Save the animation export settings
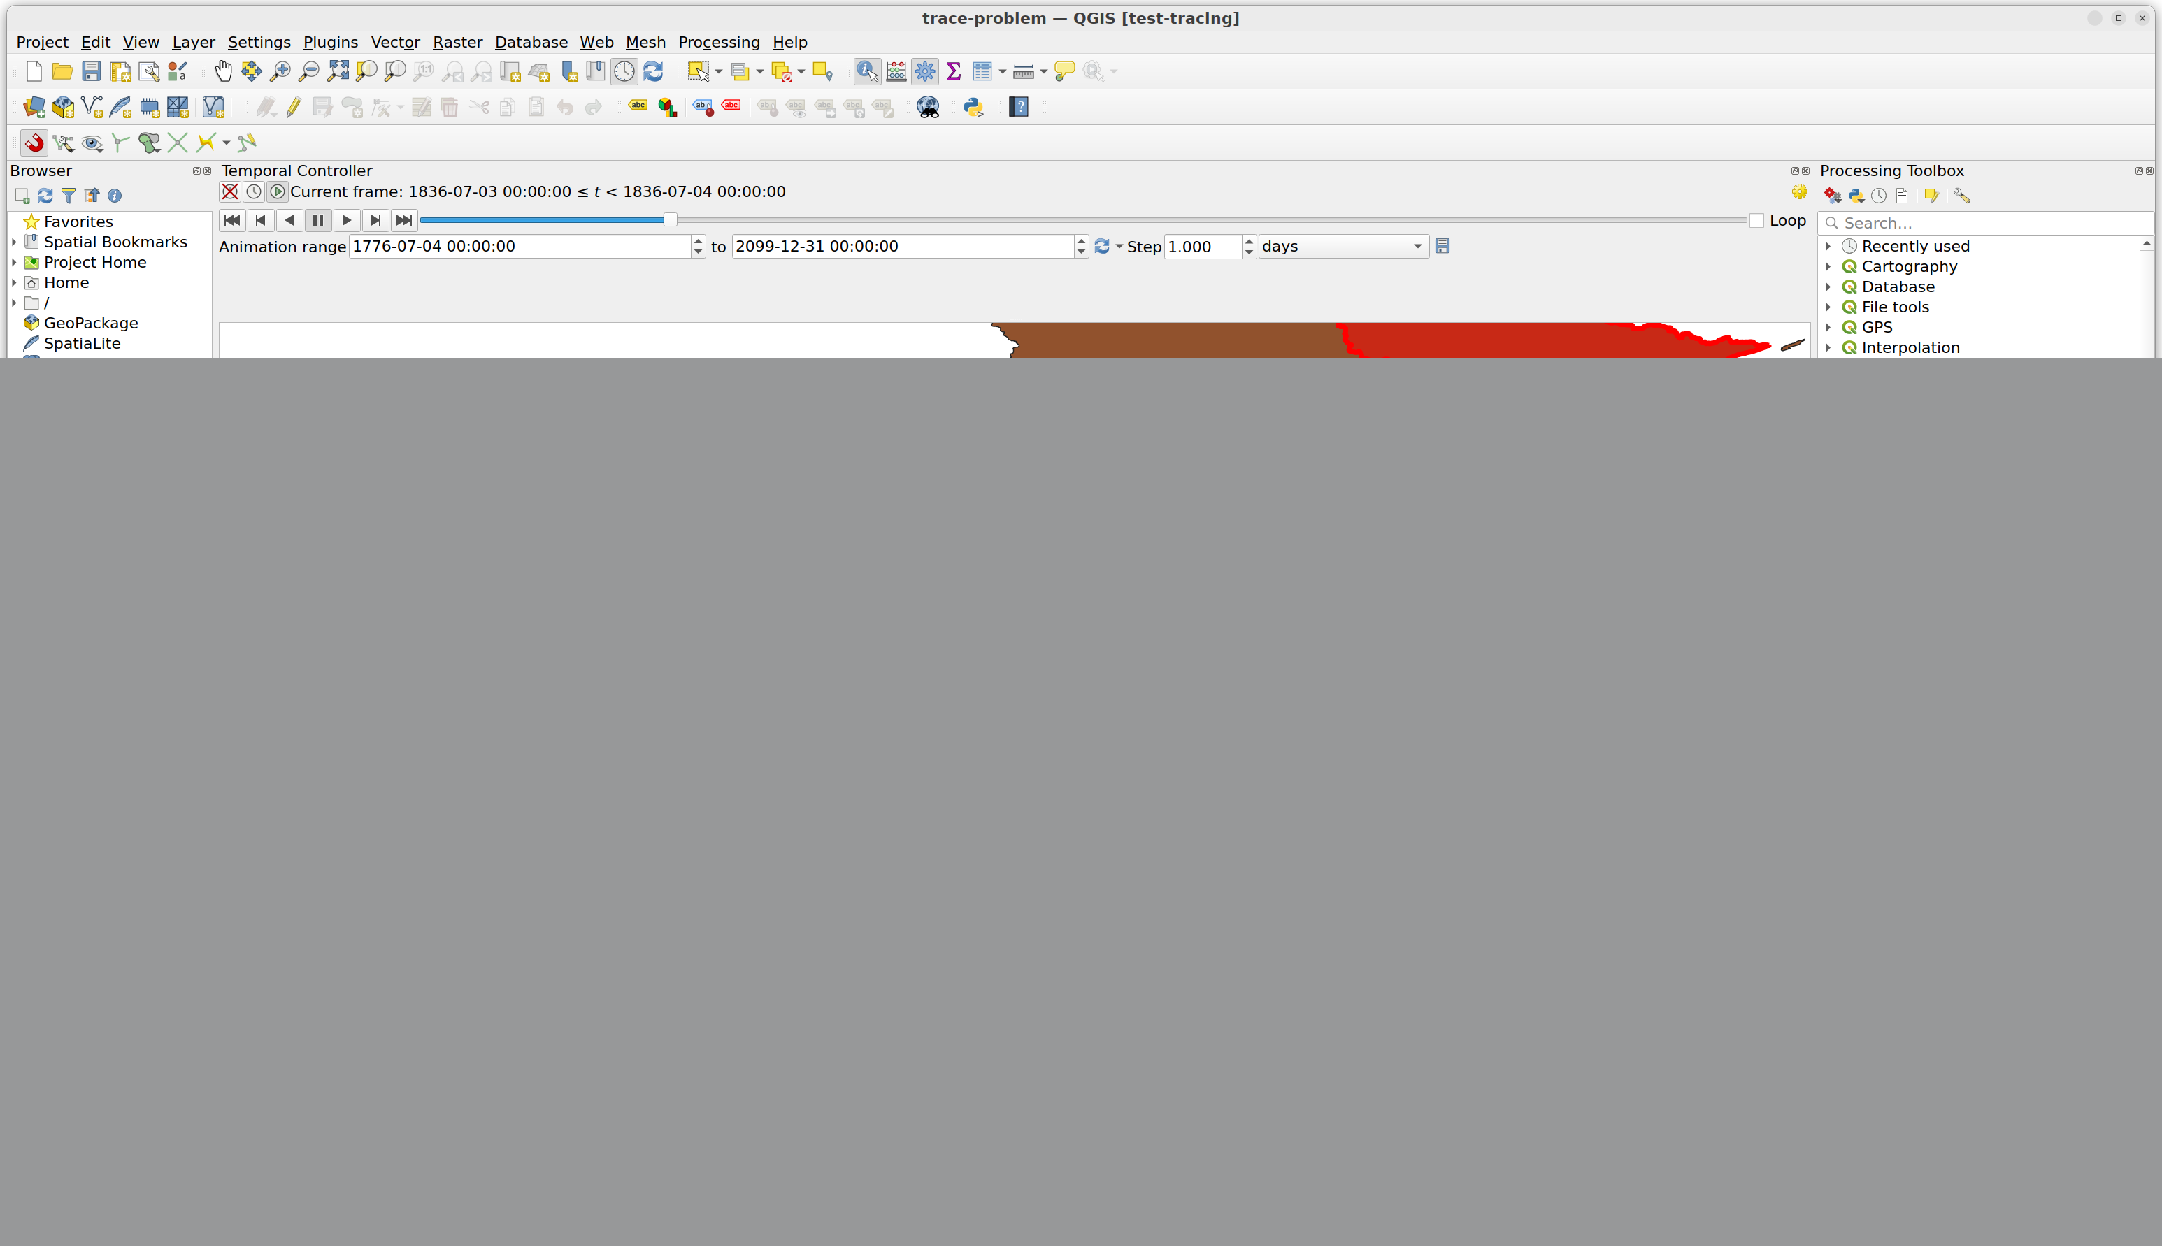 [x=1442, y=247]
